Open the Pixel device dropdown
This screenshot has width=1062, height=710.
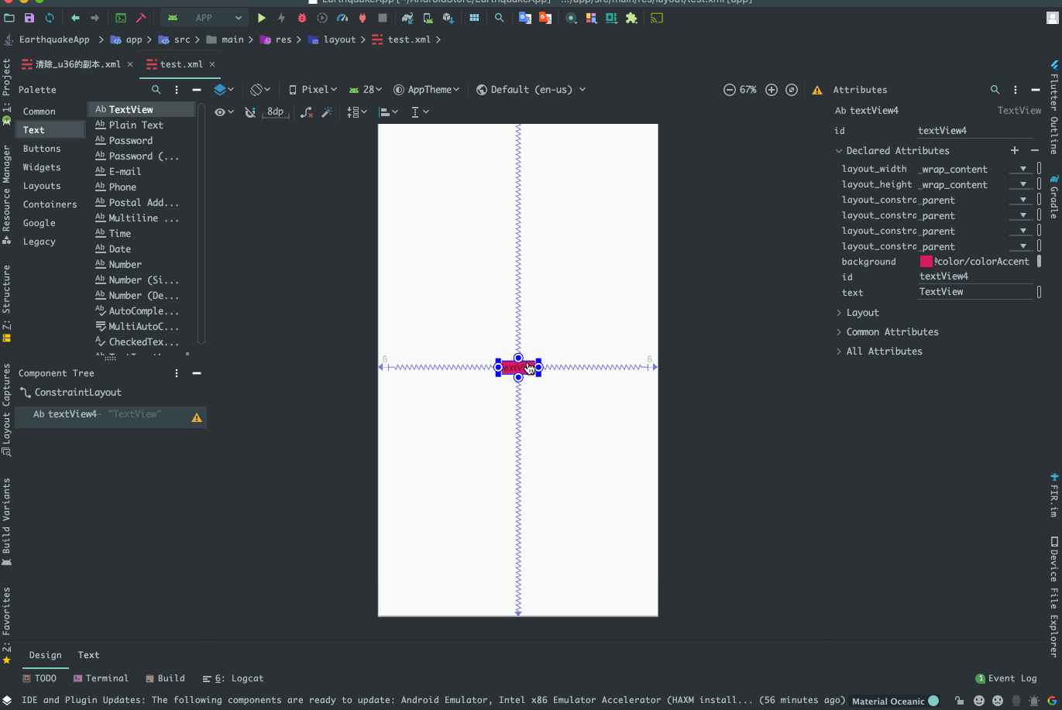pyautogui.click(x=313, y=90)
